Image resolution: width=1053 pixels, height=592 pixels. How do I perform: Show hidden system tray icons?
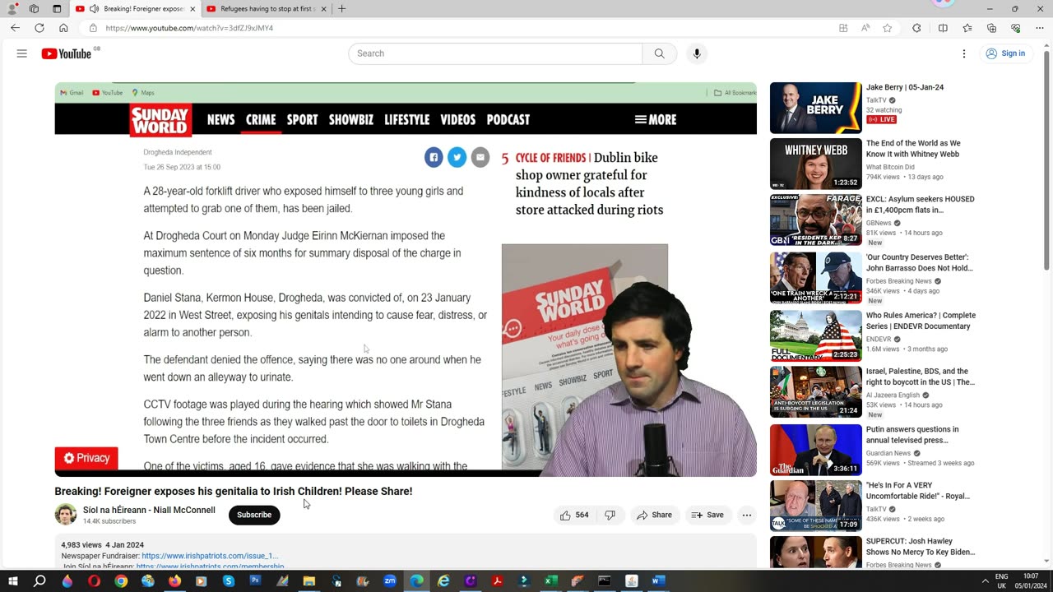point(985,580)
